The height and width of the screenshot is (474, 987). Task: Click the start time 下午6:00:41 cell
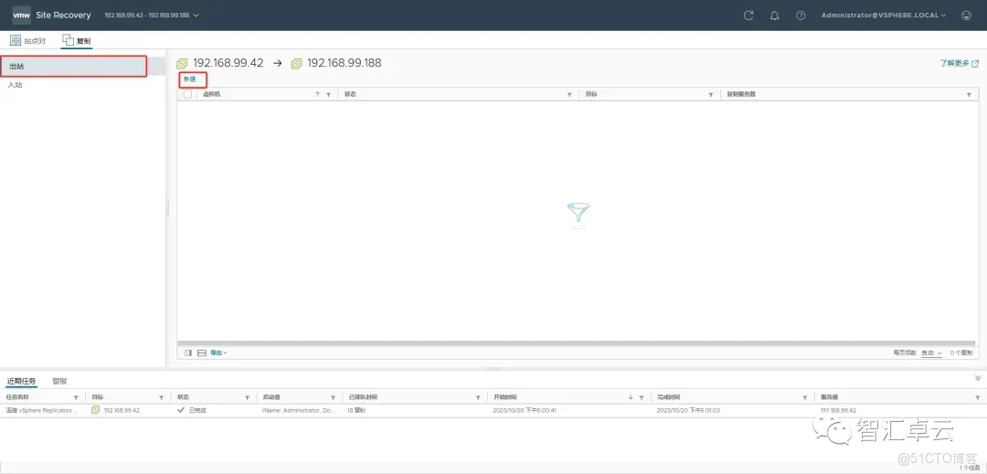[x=525, y=410]
